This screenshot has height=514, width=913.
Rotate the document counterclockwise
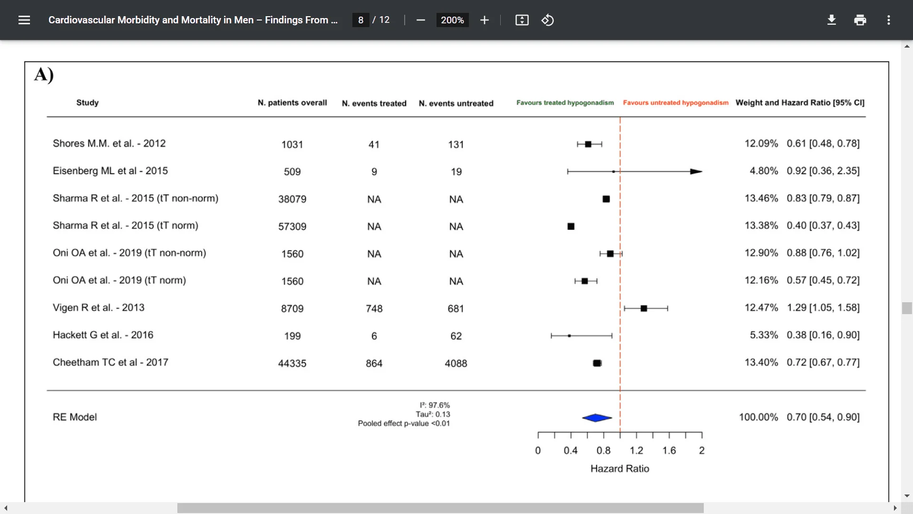click(548, 20)
